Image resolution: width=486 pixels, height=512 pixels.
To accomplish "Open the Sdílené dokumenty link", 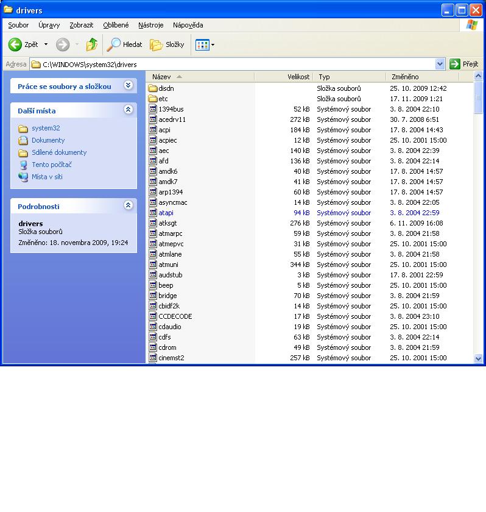I will (x=59, y=152).
